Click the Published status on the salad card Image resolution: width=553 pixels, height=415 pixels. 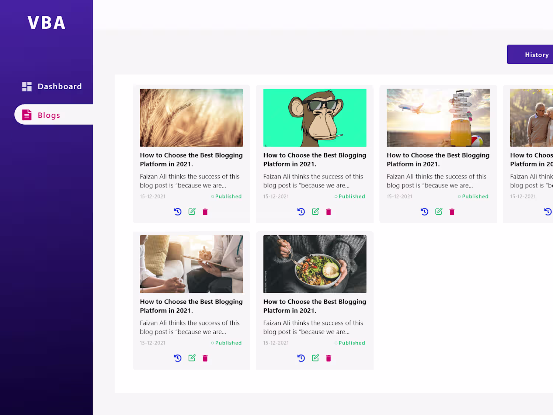pos(350,343)
